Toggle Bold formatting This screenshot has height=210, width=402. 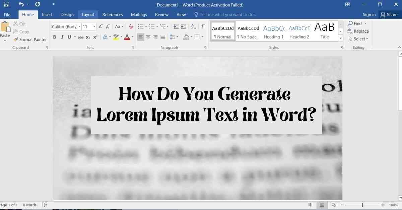[x=55, y=37]
